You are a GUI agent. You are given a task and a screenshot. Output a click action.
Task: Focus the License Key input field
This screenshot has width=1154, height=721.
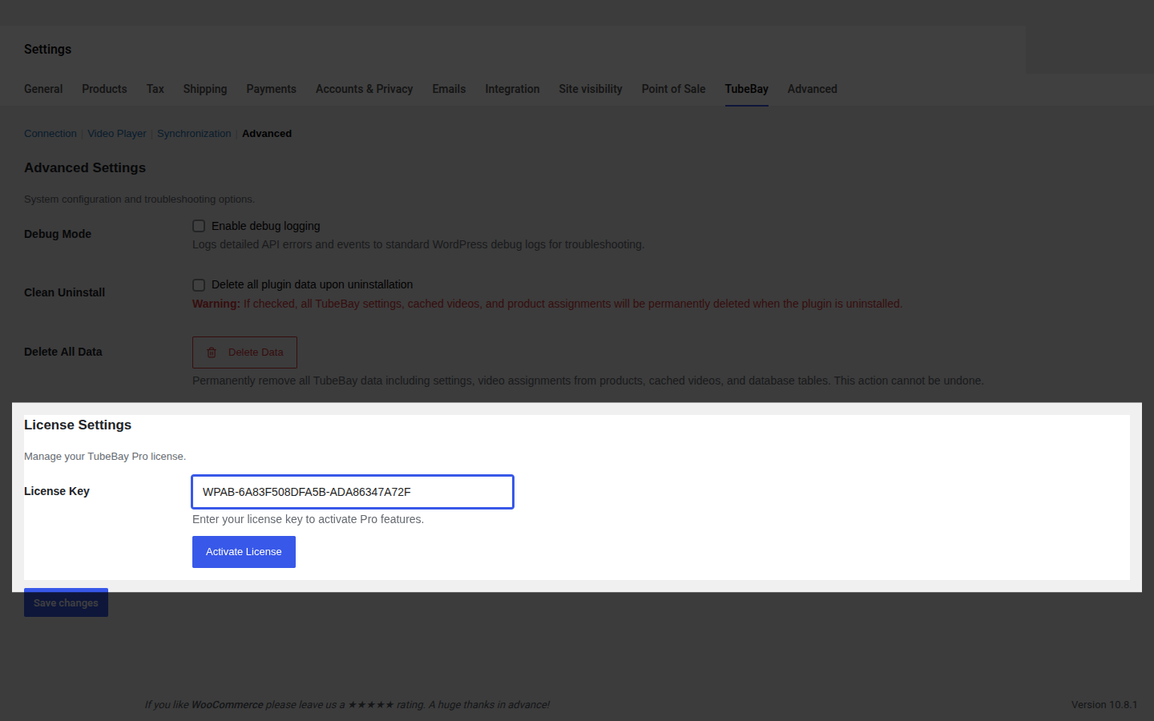(353, 492)
